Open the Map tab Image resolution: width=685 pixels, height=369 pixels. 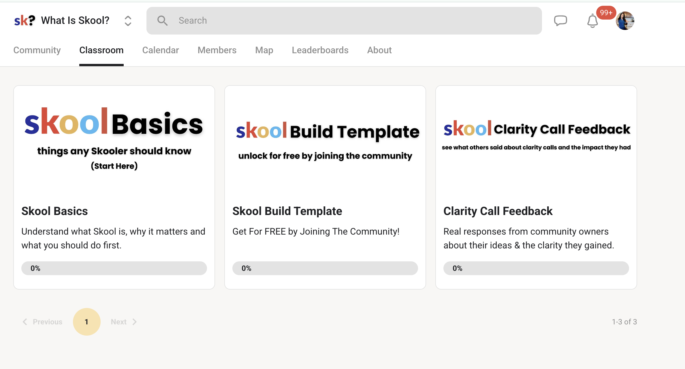click(264, 50)
